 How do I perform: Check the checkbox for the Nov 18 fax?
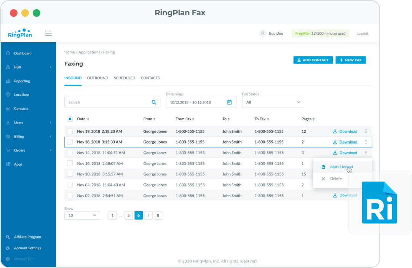click(x=70, y=142)
